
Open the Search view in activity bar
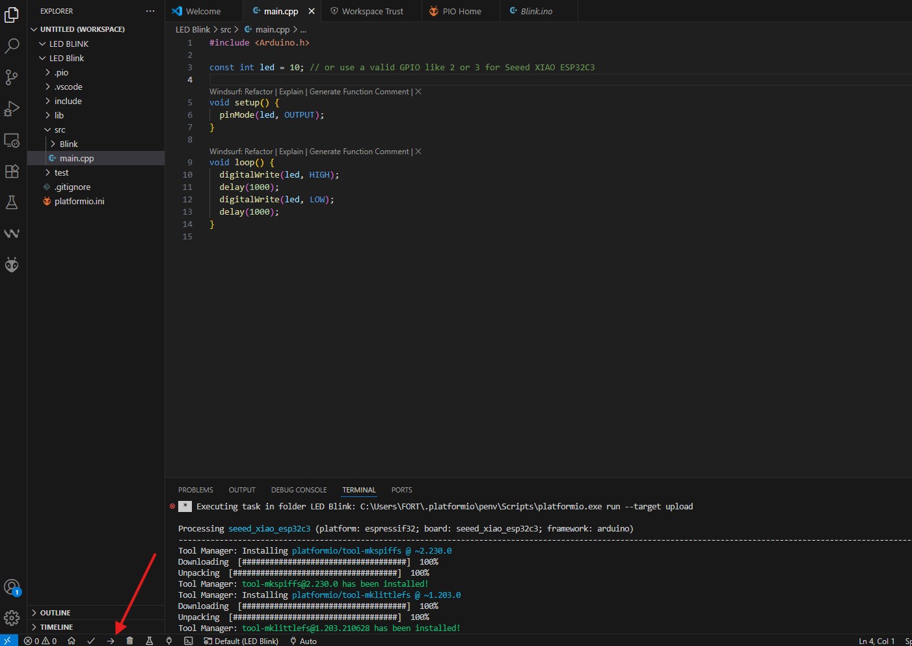click(12, 46)
